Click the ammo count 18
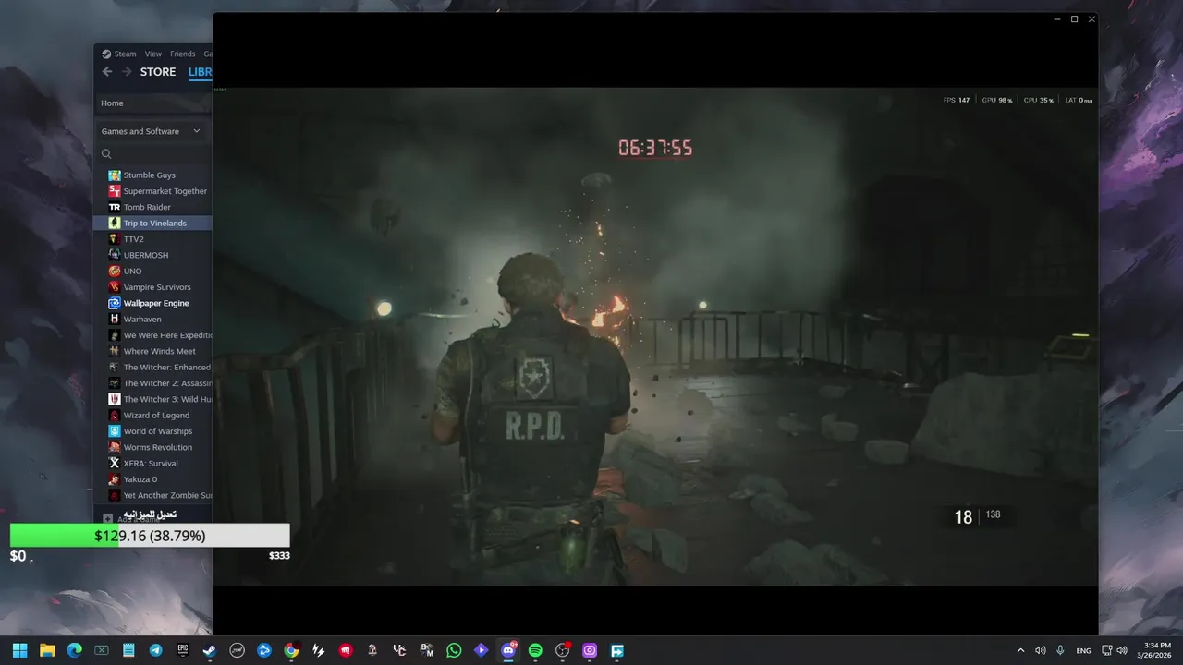Screen dimensions: 1183x665 point(963,517)
